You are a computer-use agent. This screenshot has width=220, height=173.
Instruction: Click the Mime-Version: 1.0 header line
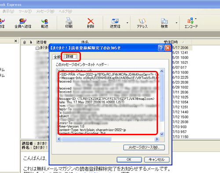71,126
